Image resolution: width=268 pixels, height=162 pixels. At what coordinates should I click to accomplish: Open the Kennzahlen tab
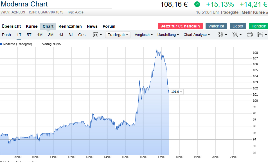click(70, 26)
